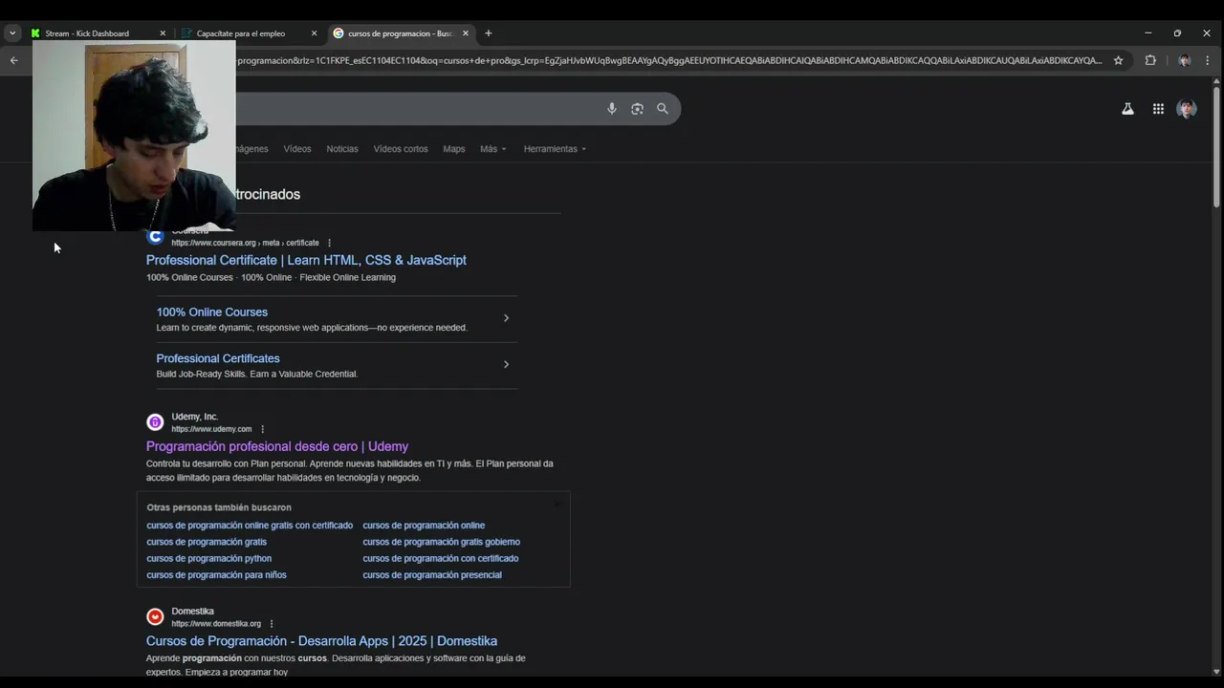Go back with the browser arrow
The width and height of the screenshot is (1224, 688).
(13, 60)
